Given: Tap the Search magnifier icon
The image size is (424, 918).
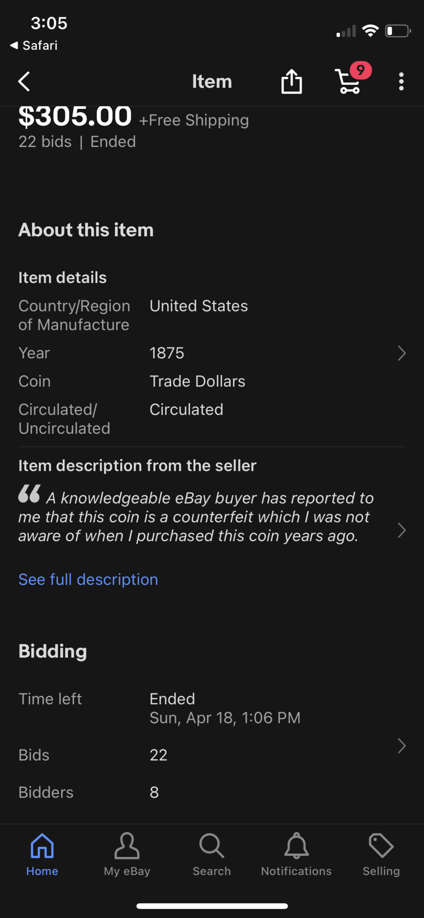Looking at the screenshot, I should 211,846.
